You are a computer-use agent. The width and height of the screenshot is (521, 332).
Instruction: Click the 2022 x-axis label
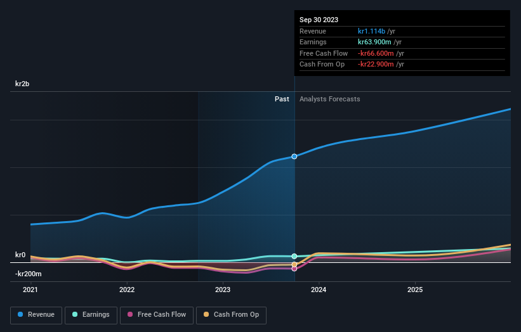point(127,290)
